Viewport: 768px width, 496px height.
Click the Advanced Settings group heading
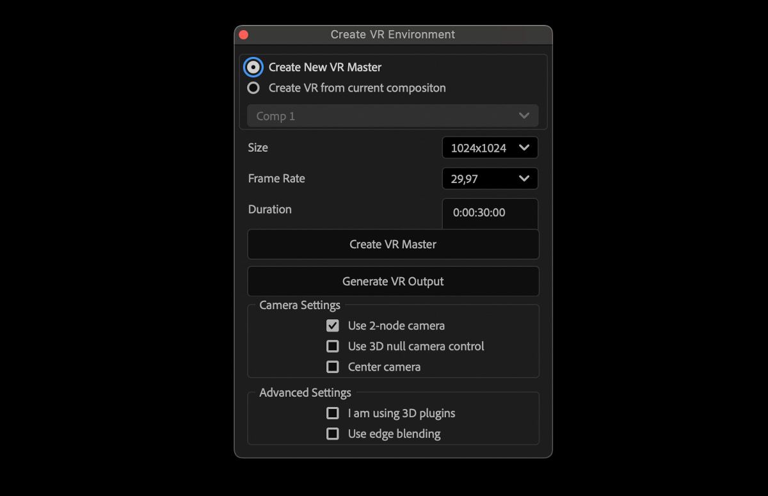click(x=305, y=393)
